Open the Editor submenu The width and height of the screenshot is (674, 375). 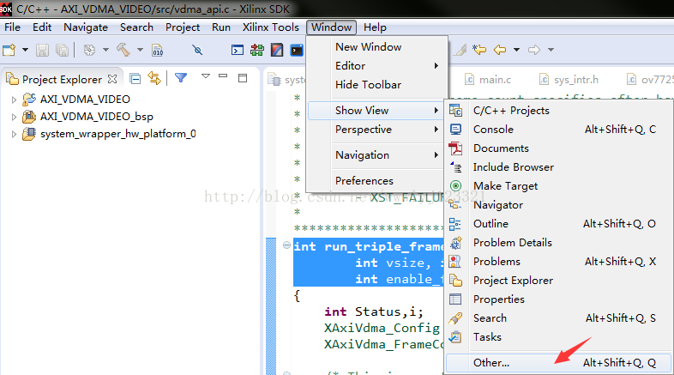[376, 66]
